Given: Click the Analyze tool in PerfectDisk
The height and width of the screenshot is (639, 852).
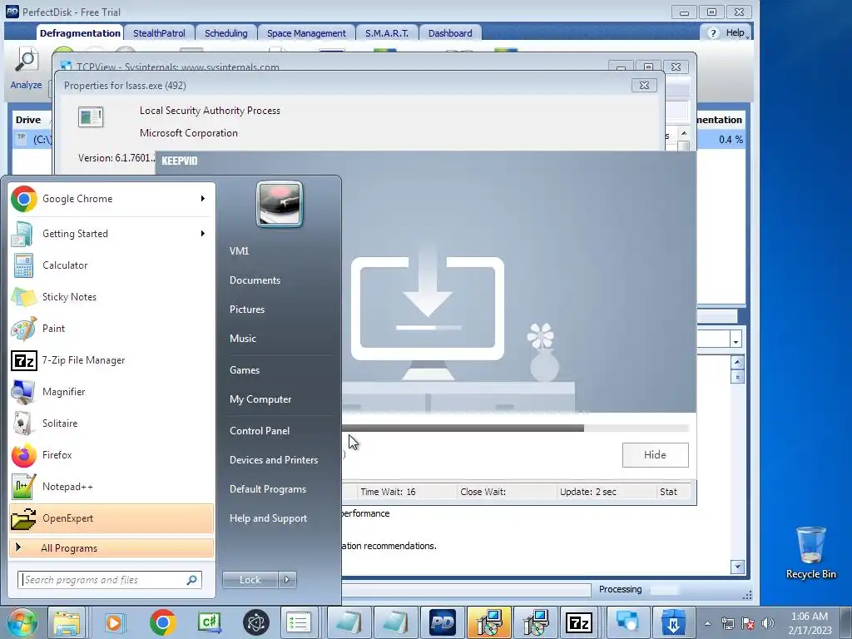Looking at the screenshot, I should click(26, 68).
